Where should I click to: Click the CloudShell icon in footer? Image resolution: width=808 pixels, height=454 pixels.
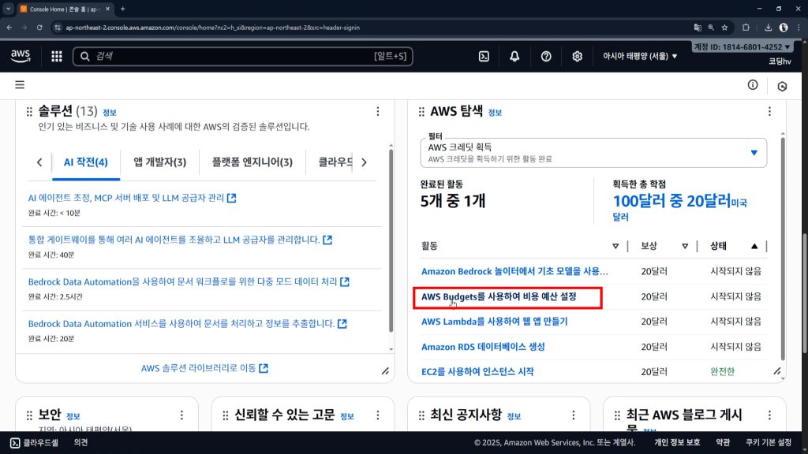15,443
